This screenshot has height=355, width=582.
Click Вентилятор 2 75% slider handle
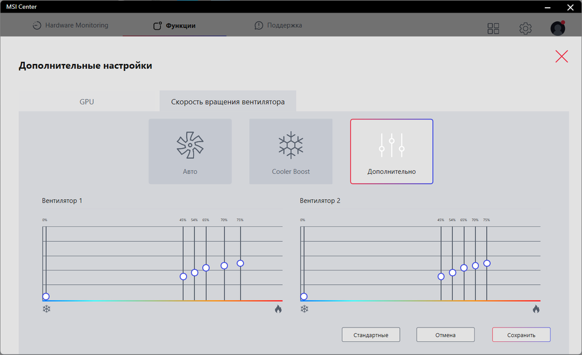tap(487, 263)
